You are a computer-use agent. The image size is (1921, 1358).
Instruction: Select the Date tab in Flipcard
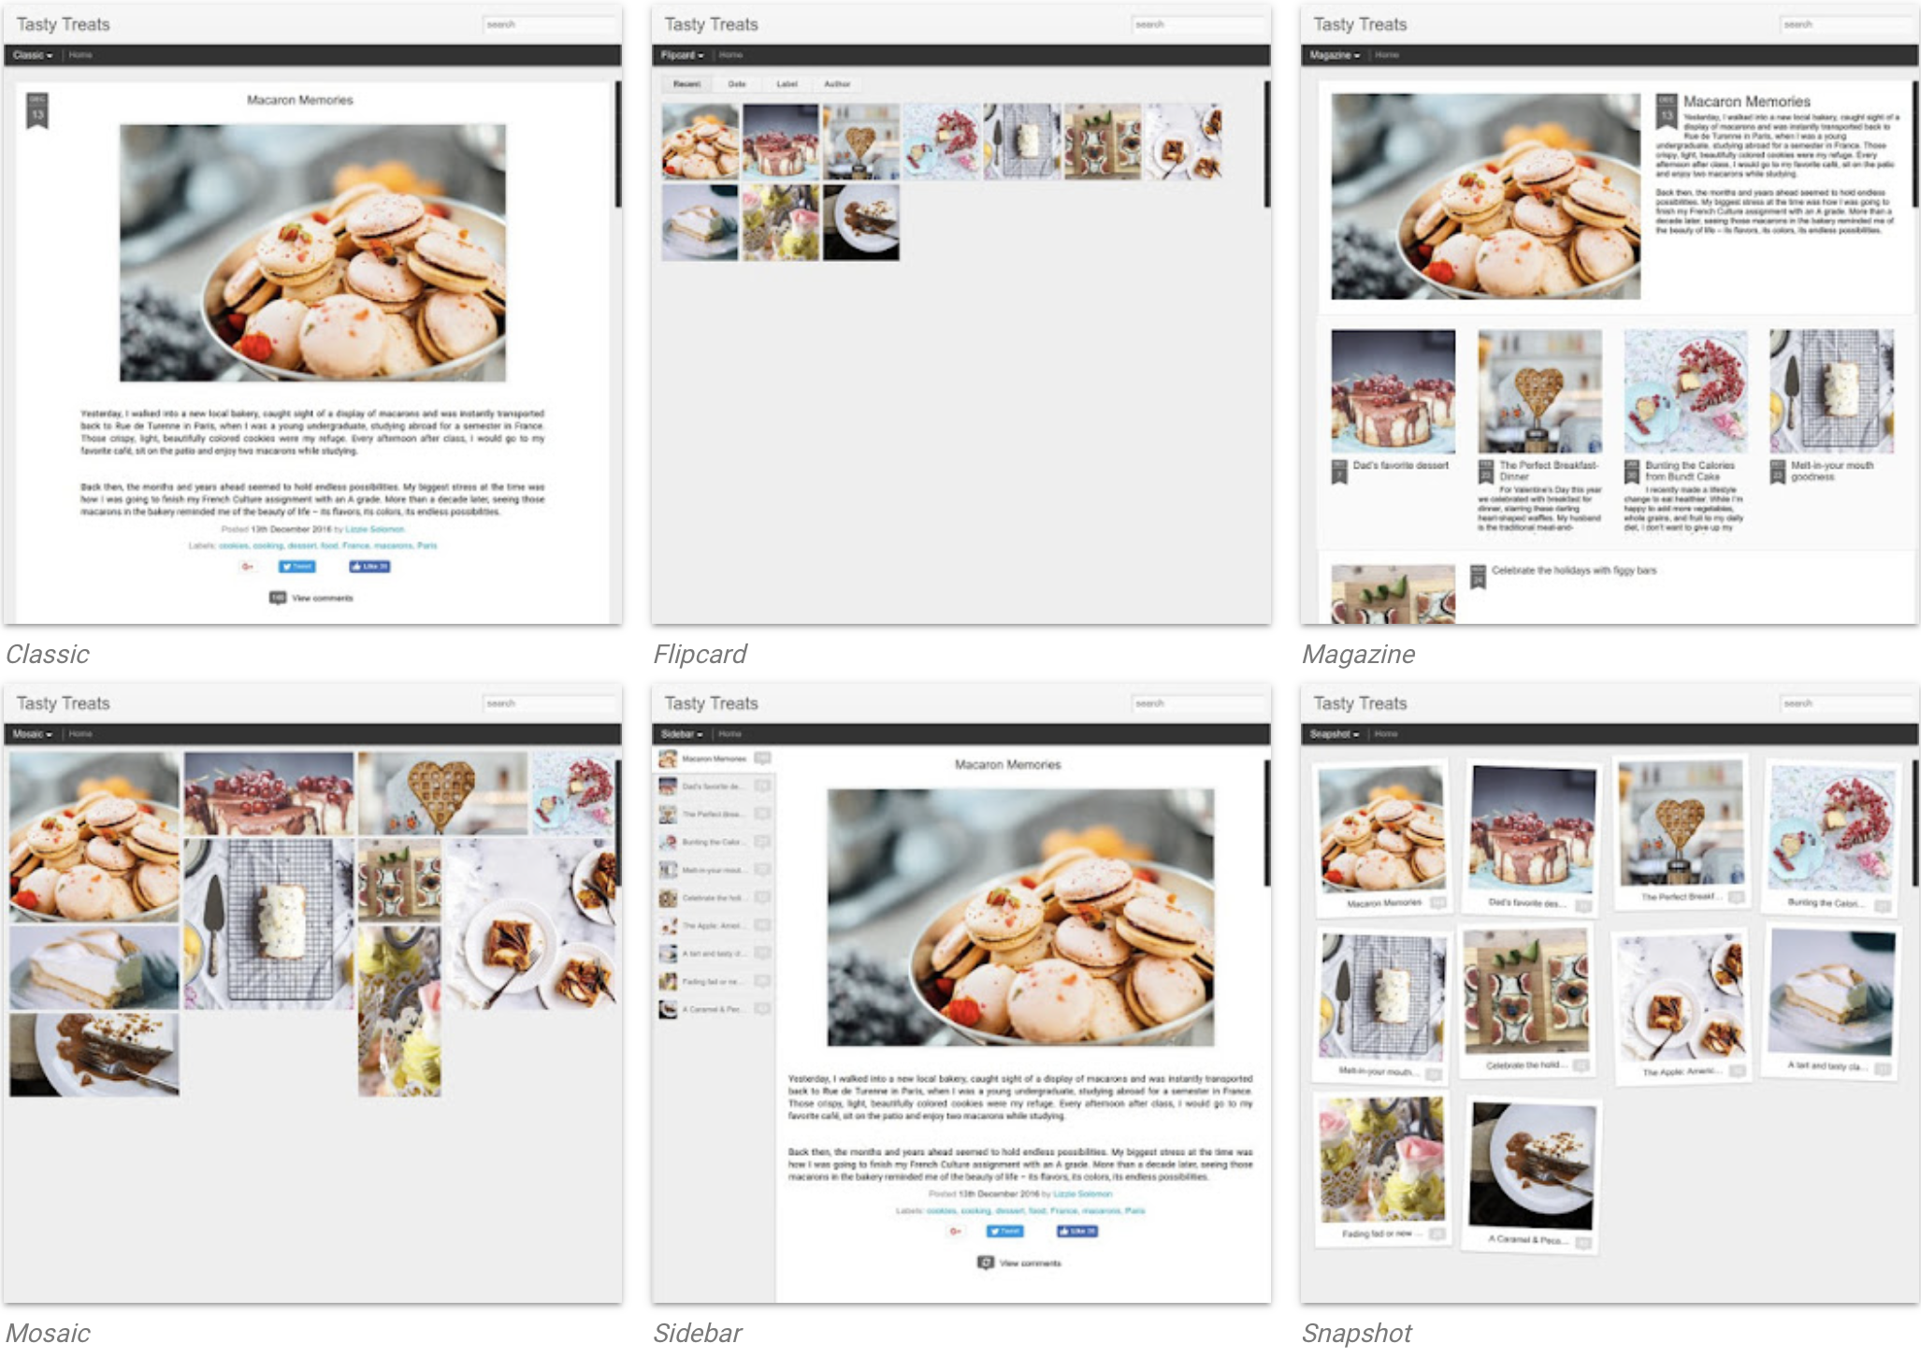coord(737,84)
